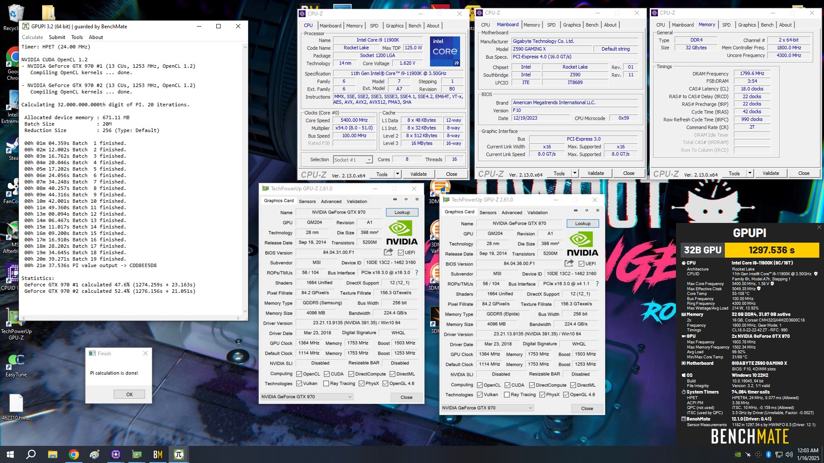The image size is (824, 463).
Task: Open the hamburger menu in the Samsung-memory GPU-Z window
Action: (417, 199)
